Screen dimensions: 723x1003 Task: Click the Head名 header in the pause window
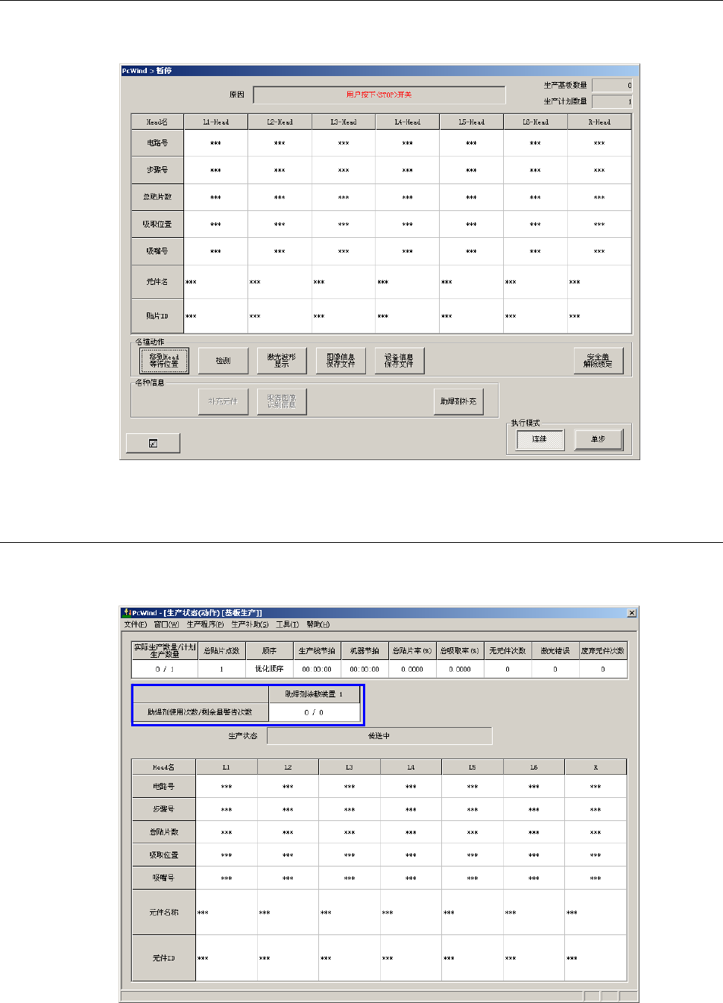click(157, 122)
